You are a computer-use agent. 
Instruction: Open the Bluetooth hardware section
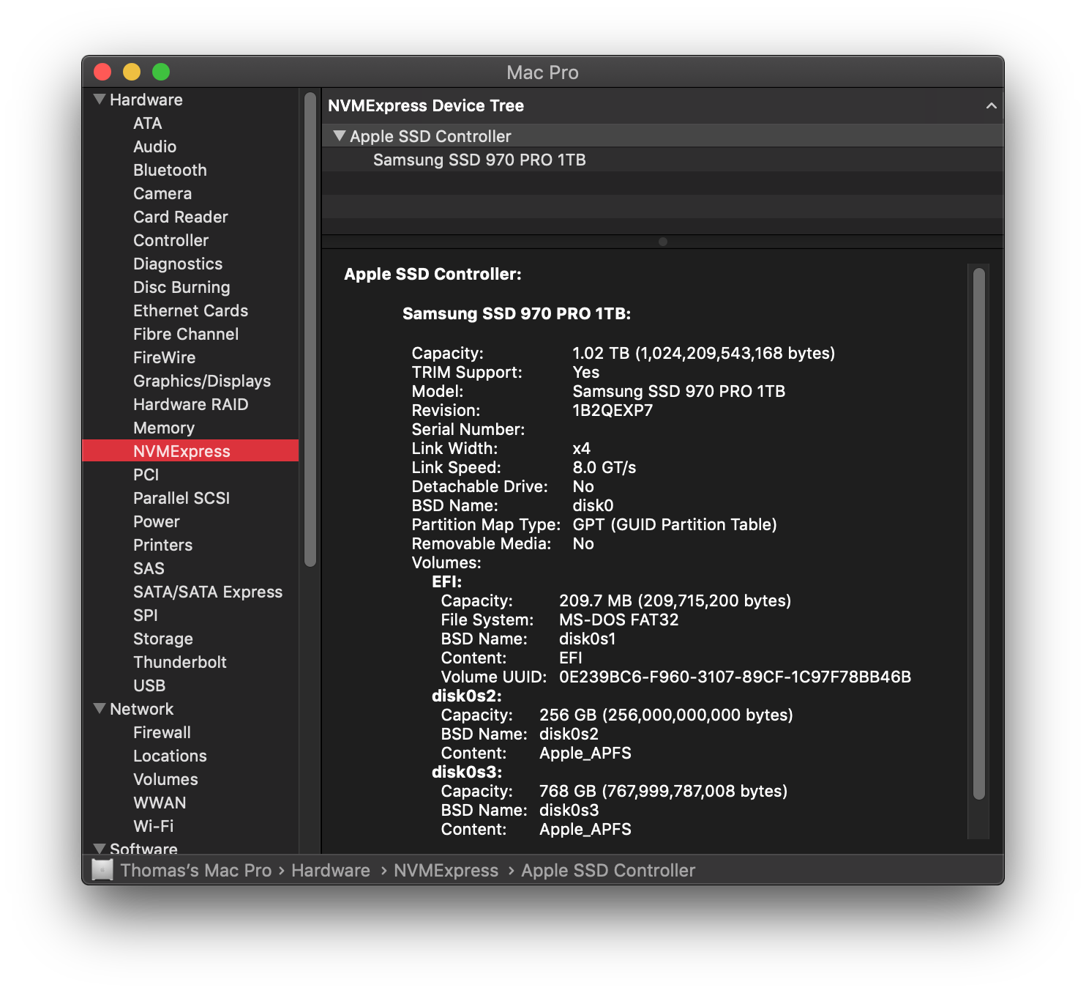pos(170,170)
